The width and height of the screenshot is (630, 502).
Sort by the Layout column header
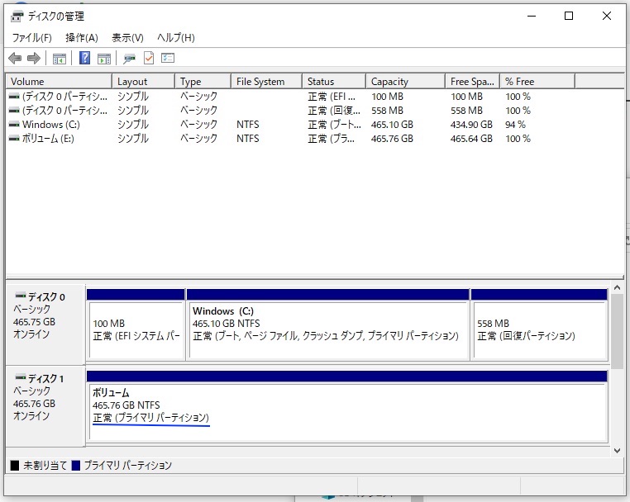pyautogui.click(x=143, y=82)
